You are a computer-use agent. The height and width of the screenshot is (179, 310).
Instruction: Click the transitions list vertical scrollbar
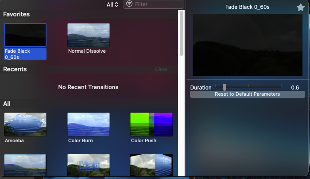(181, 33)
